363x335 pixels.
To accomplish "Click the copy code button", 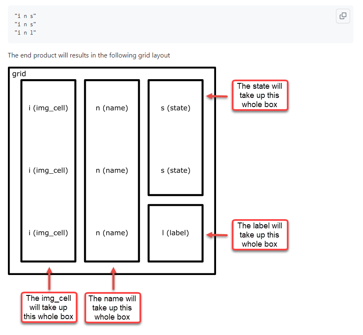I will point(343,16).
